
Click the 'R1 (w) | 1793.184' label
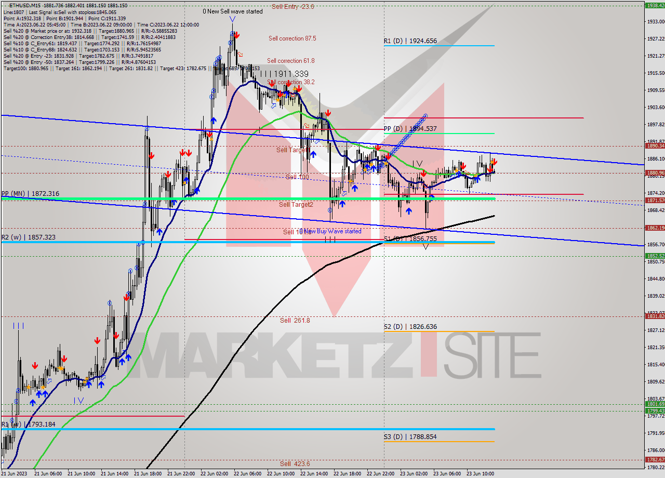pyautogui.click(x=29, y=424)
